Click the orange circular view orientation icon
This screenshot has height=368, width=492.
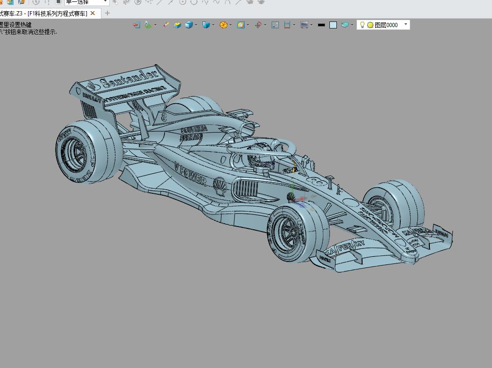224,25
